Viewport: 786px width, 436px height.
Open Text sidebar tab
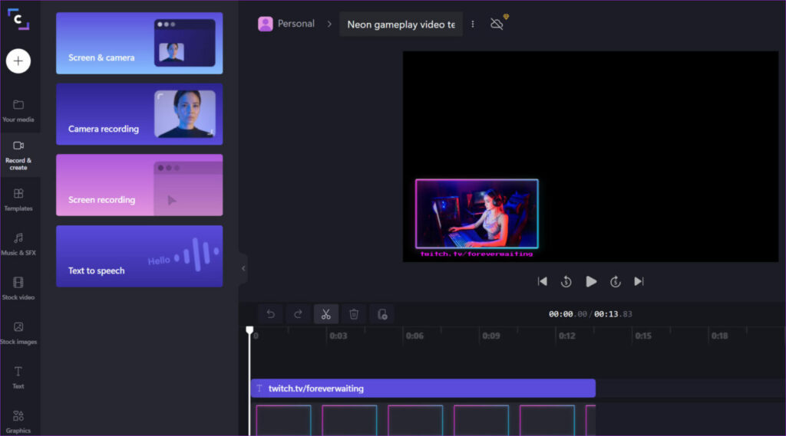(x=18, y=378)
